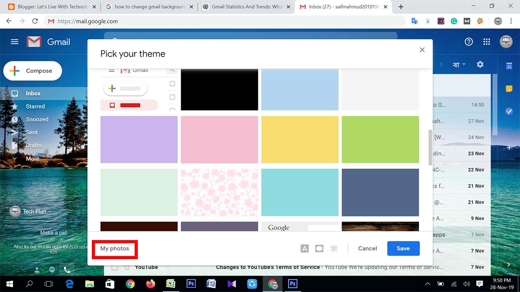Open the input language dropdown
Viewport: 520px width, 292px height.
click(458, 64)
